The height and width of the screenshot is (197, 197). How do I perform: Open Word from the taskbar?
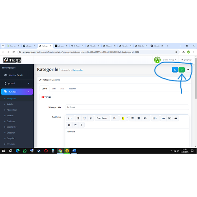click(x=74, y=151)
